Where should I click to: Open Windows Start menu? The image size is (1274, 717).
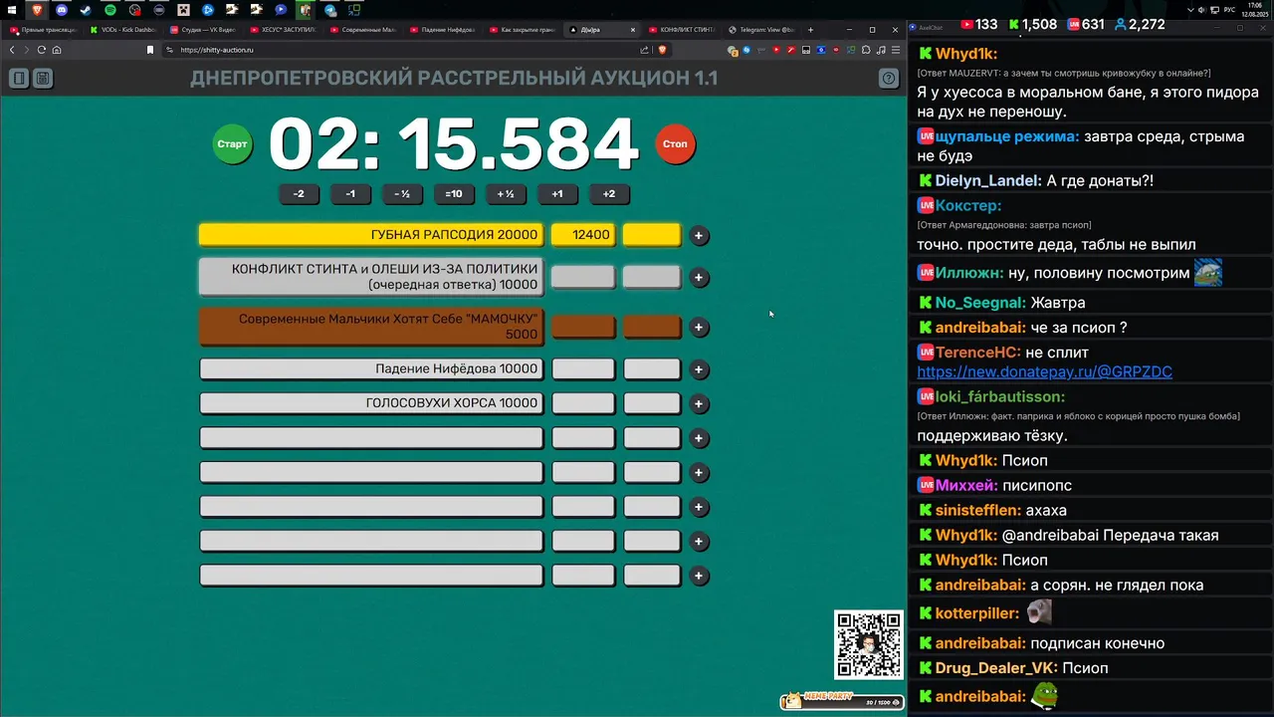click(x=12, y=10)
